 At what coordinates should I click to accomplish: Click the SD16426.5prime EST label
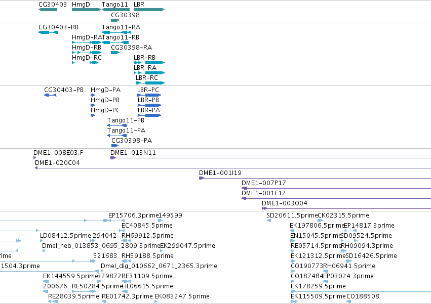(371, 256)
